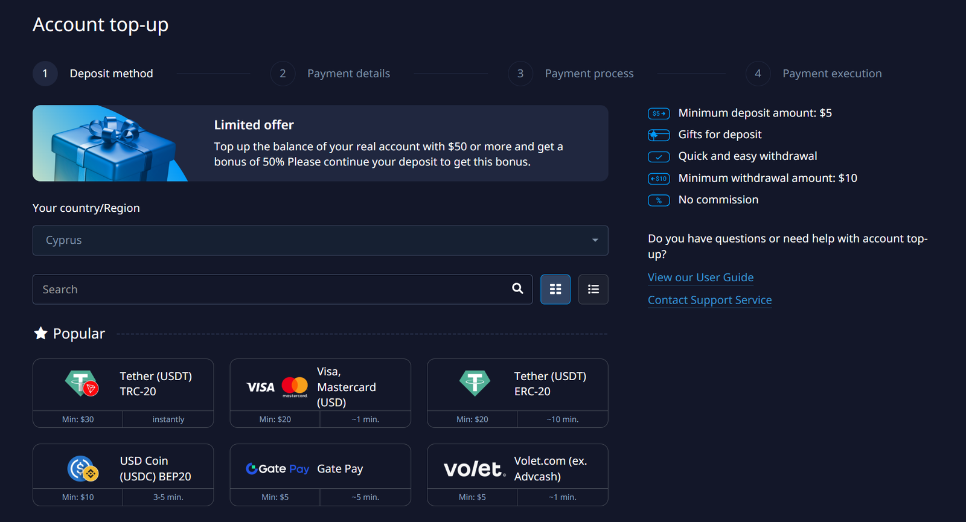
Task: Click the Visa logo
Action: click(260, 387)
